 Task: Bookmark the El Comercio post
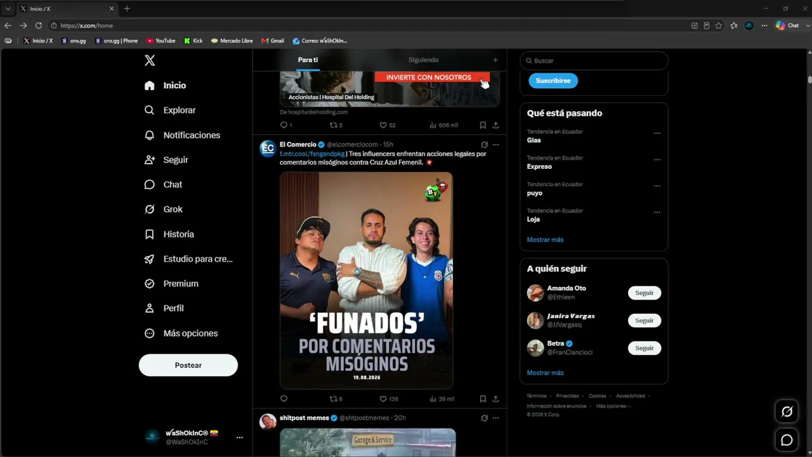click(x=483, y=399)
